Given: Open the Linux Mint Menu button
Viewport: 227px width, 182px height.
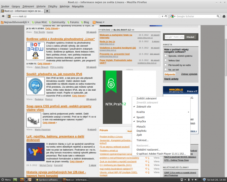Looking at the screenshot, I should [x=6, y=180].
